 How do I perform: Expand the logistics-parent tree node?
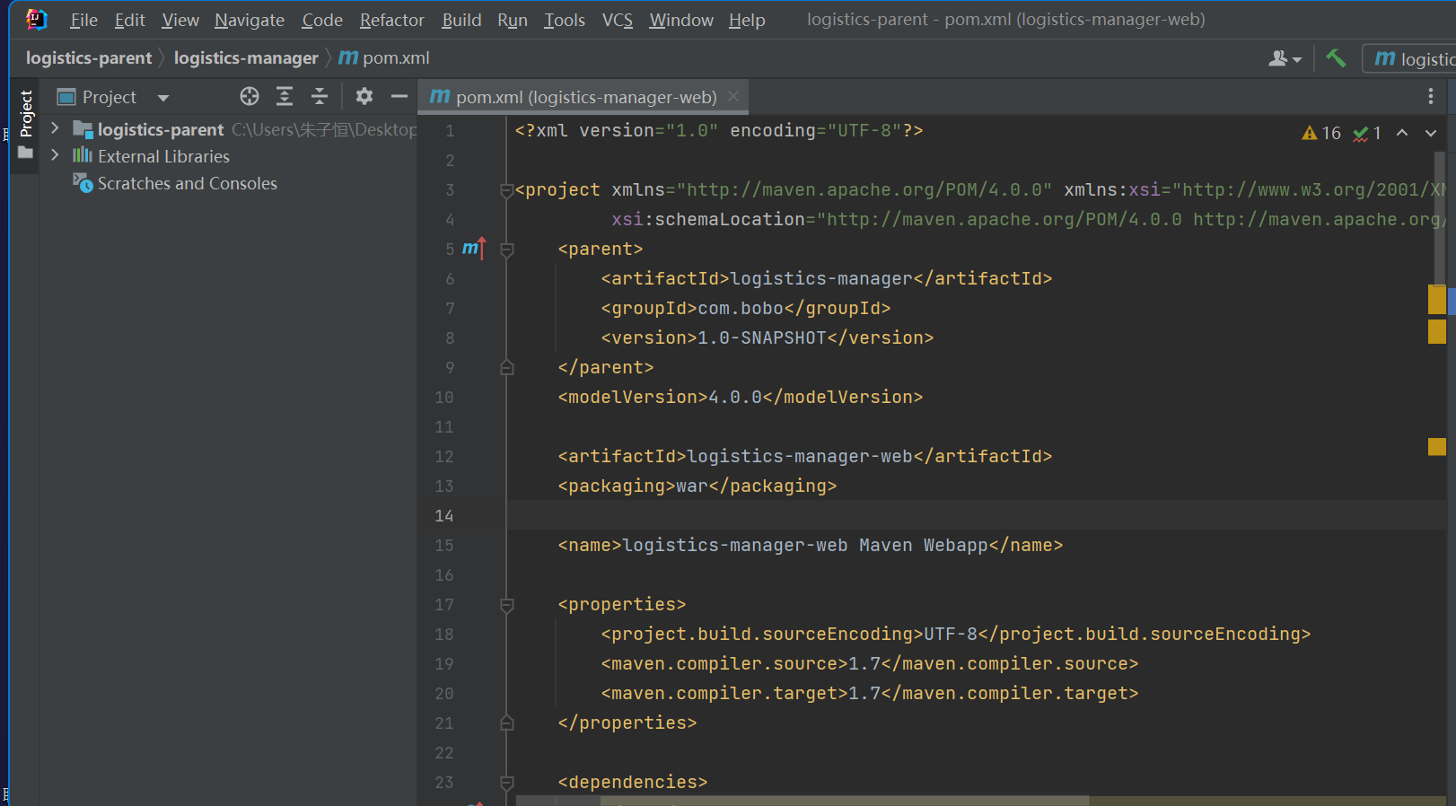[x=55, y=129]
